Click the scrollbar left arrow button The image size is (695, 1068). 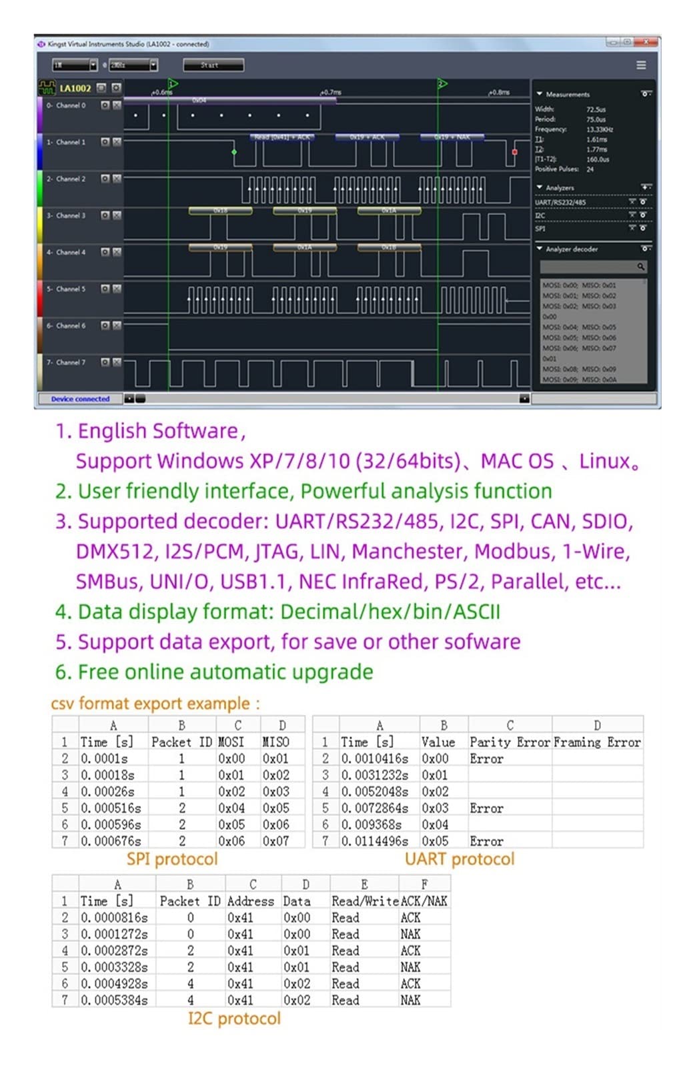coord(129,399)
